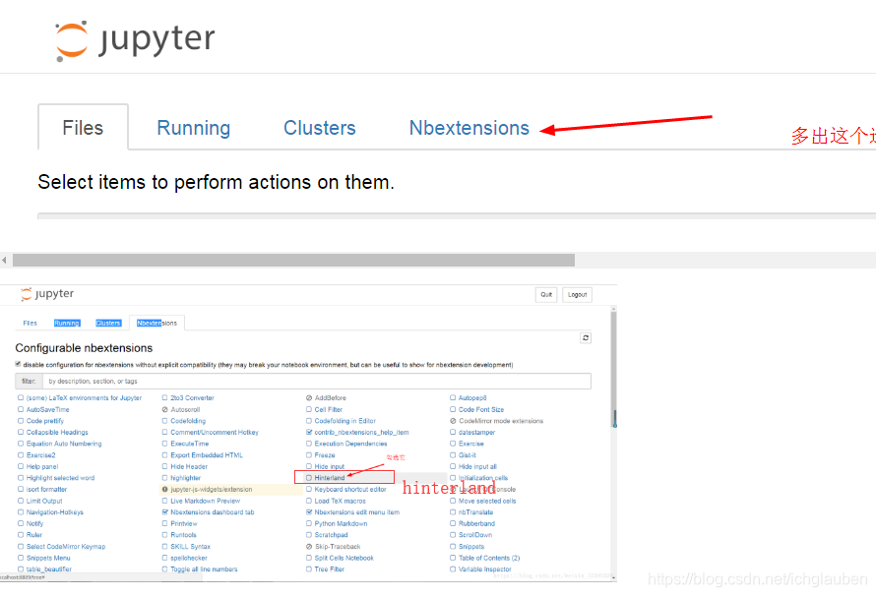
Task: Select the Nbextensions tab in lower screenshot
Action: (x=156, y=323)
